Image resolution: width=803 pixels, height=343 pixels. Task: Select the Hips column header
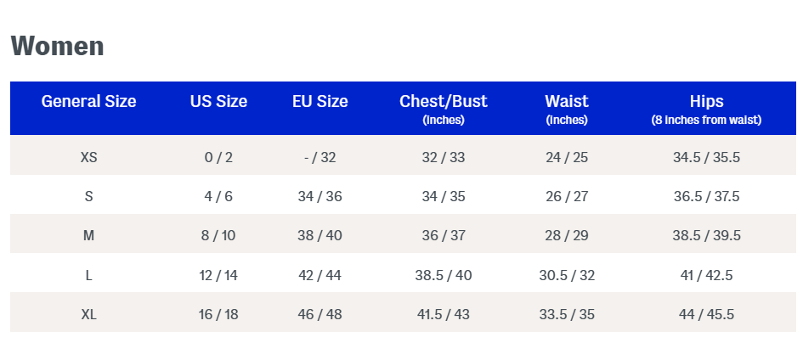click(x=707, y=102)
